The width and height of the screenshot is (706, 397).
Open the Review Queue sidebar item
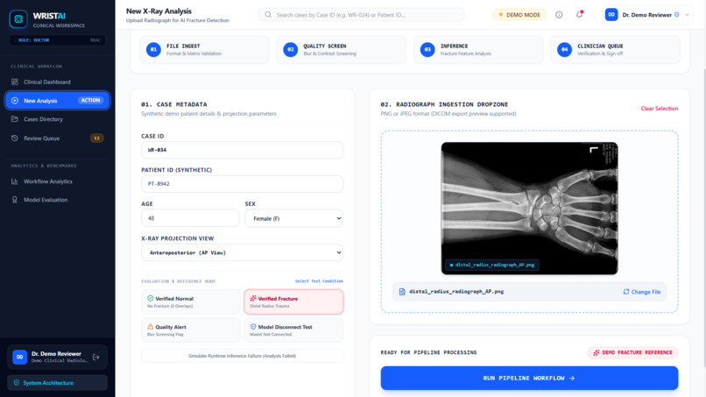57,138
